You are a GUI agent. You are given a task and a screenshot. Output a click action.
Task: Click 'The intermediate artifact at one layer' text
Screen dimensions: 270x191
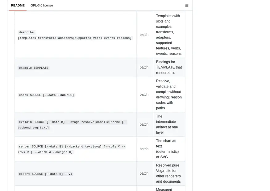(x=167, y=124)
